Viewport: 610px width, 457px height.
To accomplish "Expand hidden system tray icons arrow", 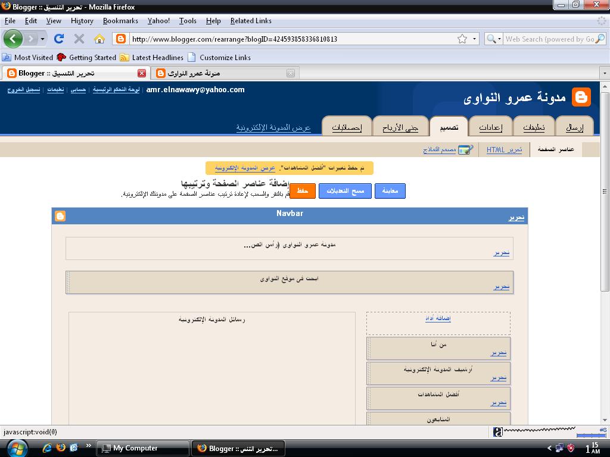I will click(x=549, y=448).
